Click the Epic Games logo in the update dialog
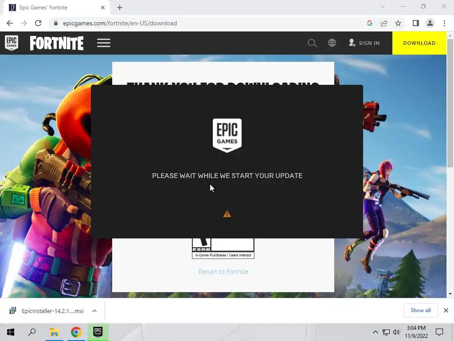The image size is (454, 341). pyautogui.click(x=227, y=135)
